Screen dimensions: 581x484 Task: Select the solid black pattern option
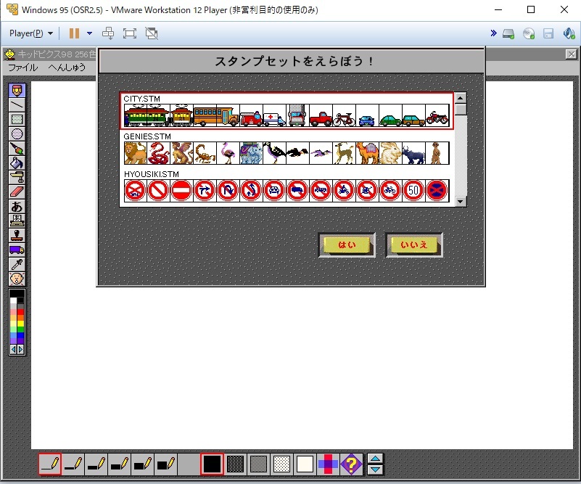212,464
